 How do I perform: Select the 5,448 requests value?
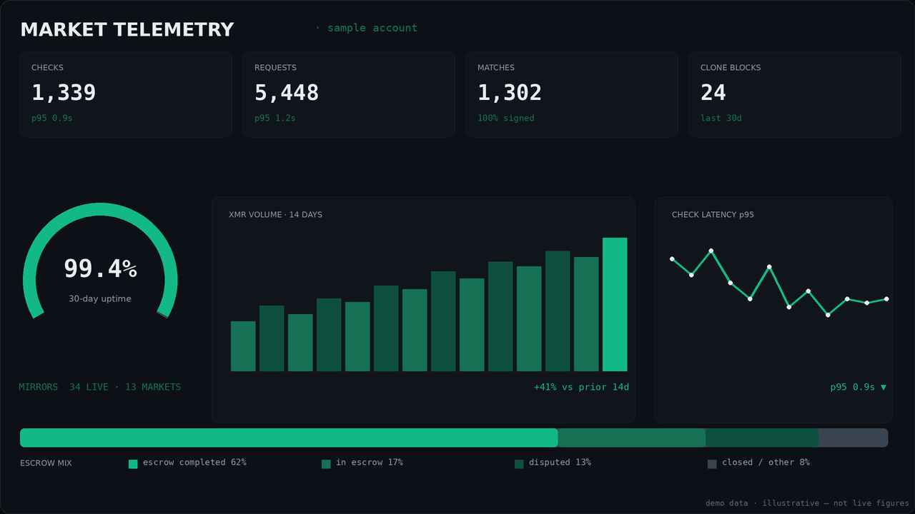287,93
